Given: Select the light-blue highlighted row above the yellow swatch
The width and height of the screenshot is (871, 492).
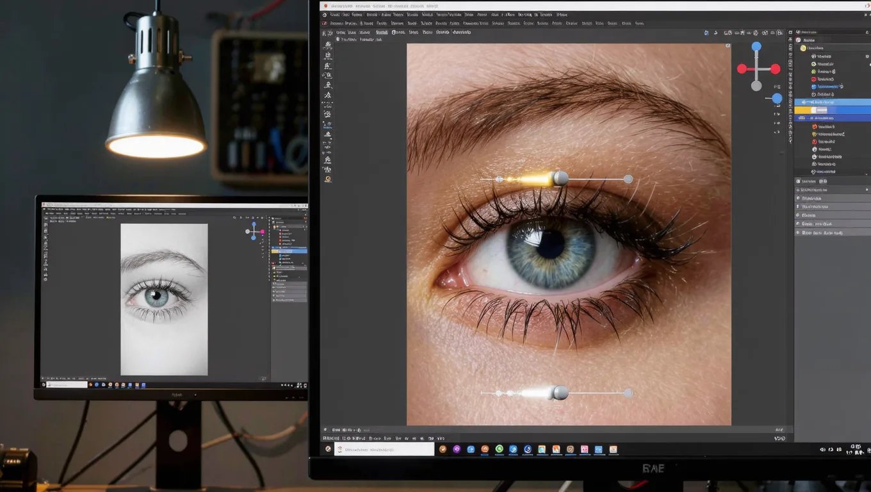Looking at the screenshot, I should coord(833,102).
